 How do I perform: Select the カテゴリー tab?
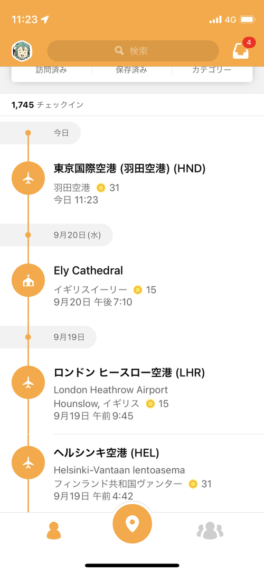pyautogui.click(x=212, y=70)
